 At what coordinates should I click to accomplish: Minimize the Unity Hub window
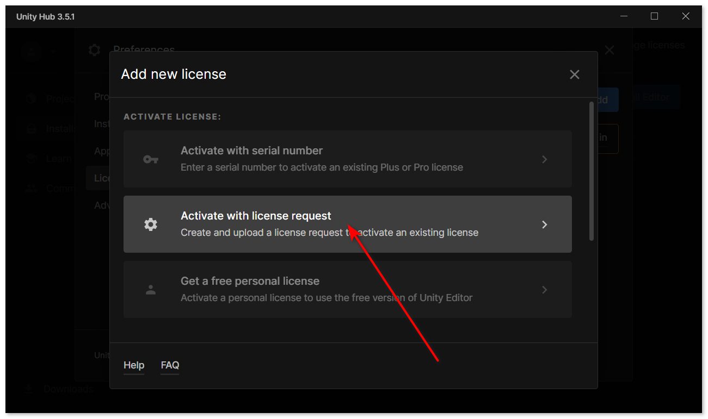(x=624, y=16)
